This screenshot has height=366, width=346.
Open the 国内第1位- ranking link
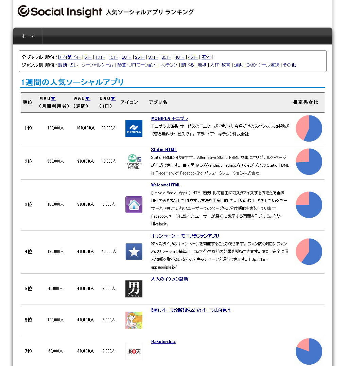point(69,57)
